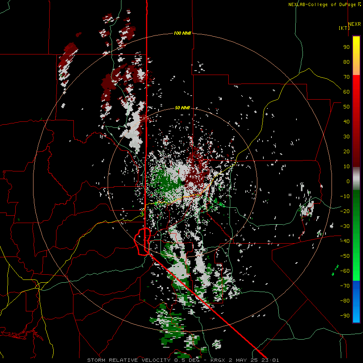The image size is (363, 363).
Task: Click the NEXLAB-College of DuPage label
Action: 324,4
